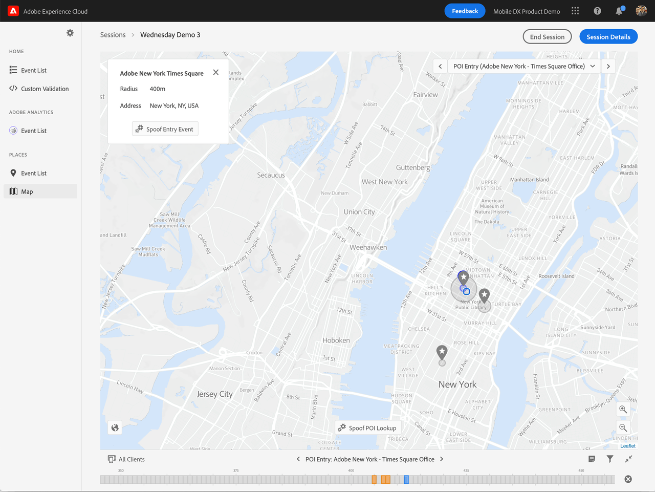Open Event List under Home

click(40, 70)
